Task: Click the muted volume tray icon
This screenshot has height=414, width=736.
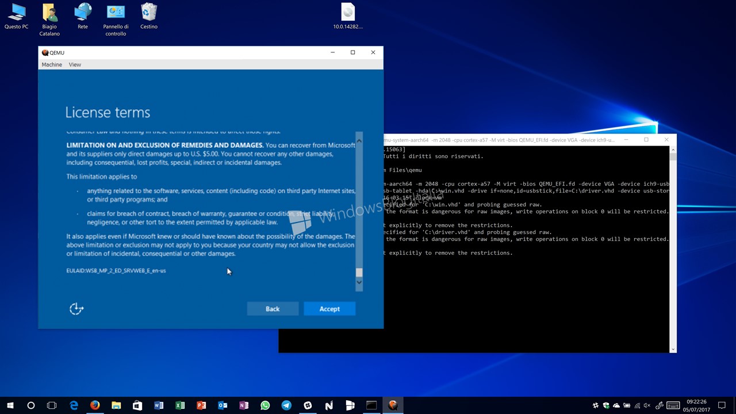Action: click(647, 405)
